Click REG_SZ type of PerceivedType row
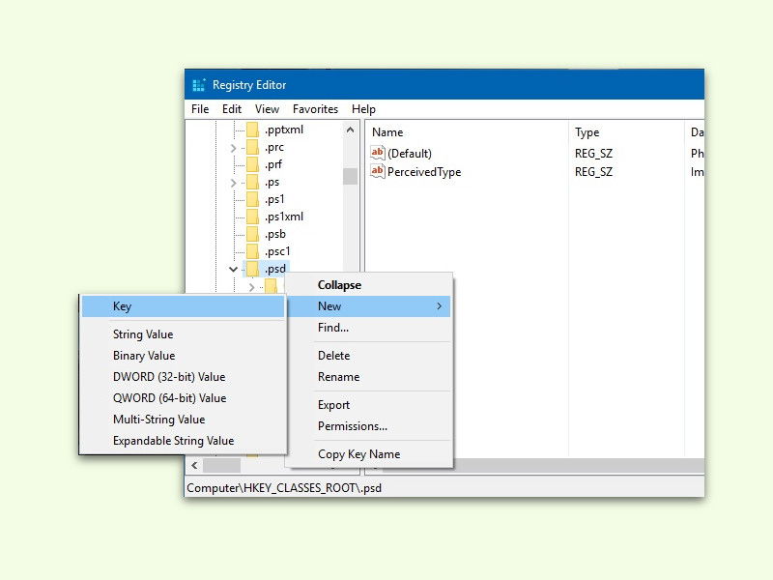This screenshot has height=580, width=773. click(x=593, y=172)
